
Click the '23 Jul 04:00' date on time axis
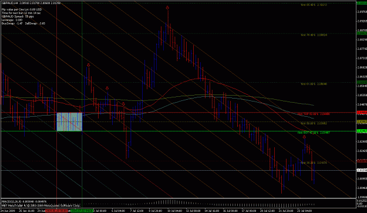tap(305, 211)
